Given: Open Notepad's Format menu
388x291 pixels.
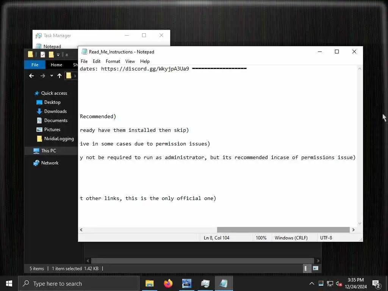Looking at the screenshot, I should 113,61.
